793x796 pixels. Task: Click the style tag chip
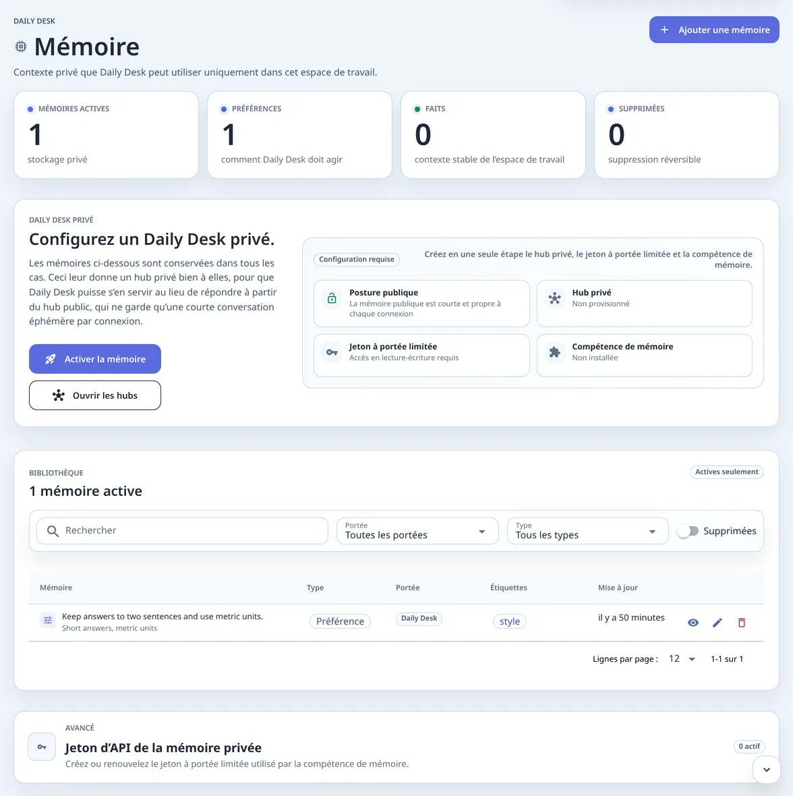click(x=509, y=621)
